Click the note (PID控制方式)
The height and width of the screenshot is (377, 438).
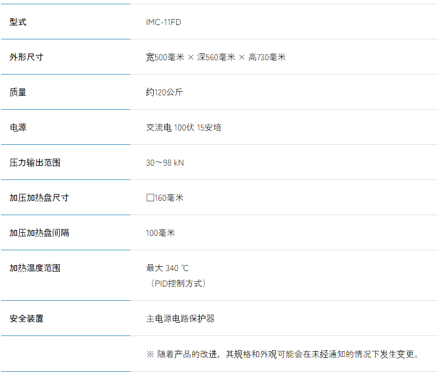click(x=178, y=284)
